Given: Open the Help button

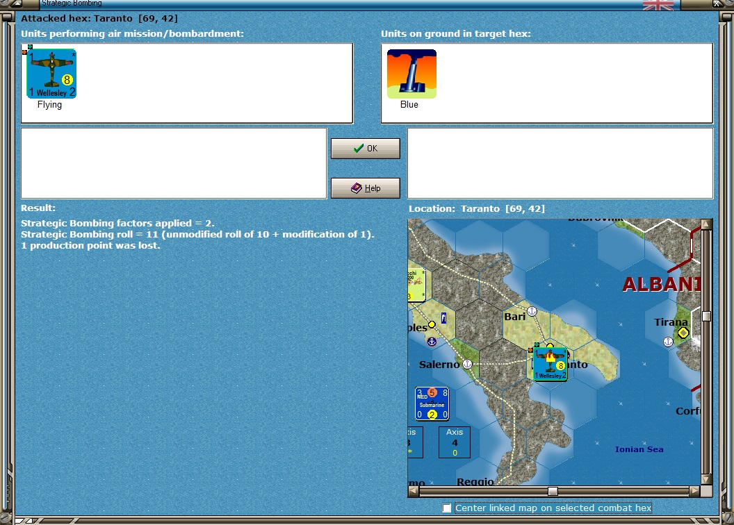Looking at the screenshot, I should [x=365, y=188].
